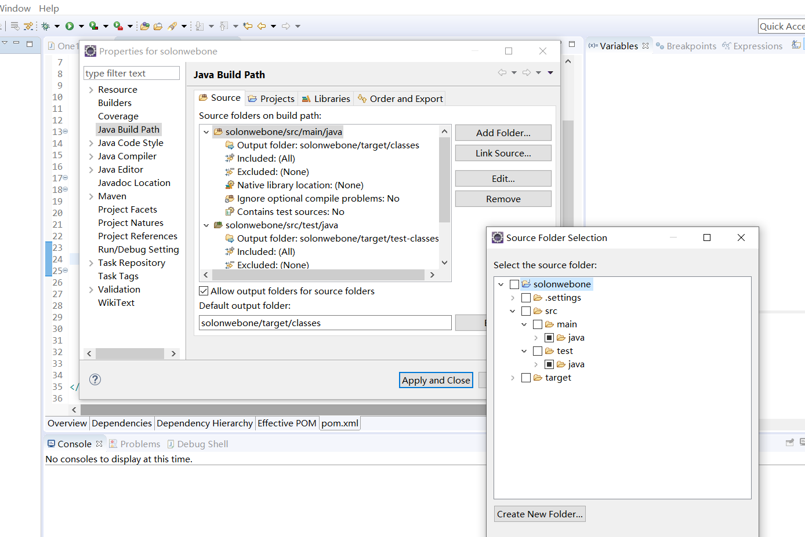Click the Edit... button
The image size is (805, 537).
click(x=503, y=178)
